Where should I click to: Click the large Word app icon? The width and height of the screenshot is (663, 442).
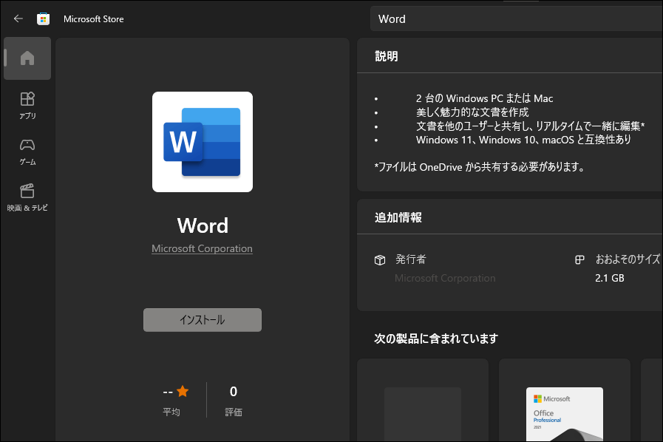click(203, 142)
